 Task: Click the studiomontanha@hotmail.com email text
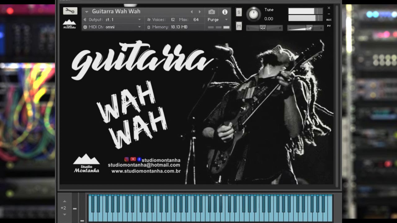[144, 165]
